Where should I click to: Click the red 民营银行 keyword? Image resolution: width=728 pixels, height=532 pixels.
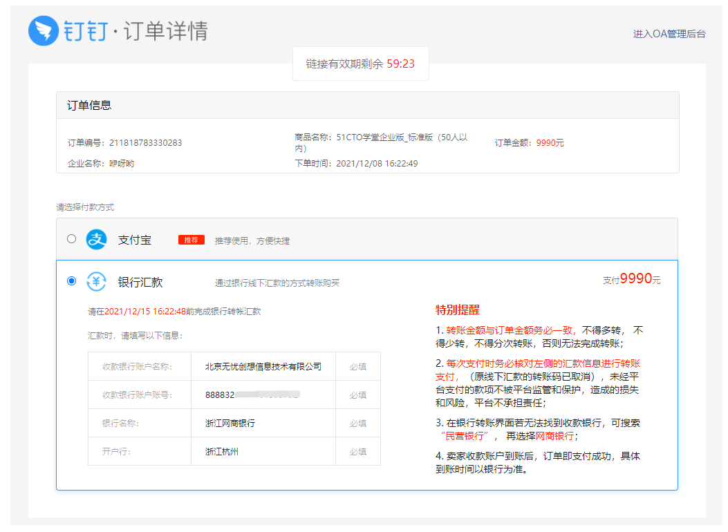pos(465,436)
